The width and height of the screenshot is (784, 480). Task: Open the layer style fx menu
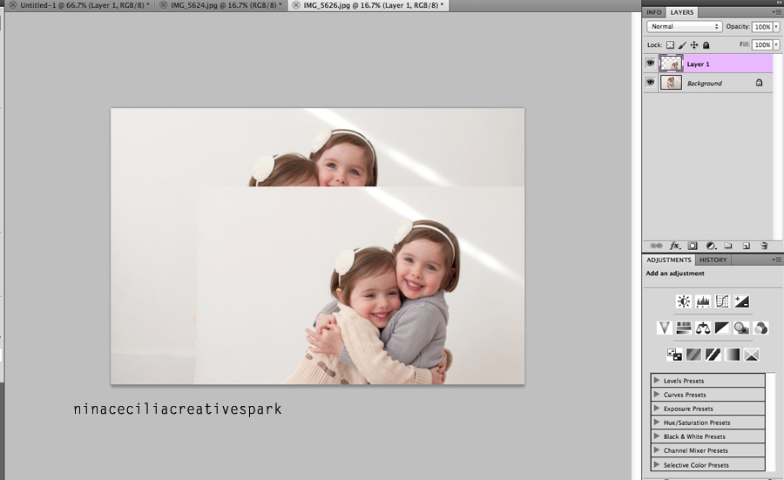[x=675, y=246]
